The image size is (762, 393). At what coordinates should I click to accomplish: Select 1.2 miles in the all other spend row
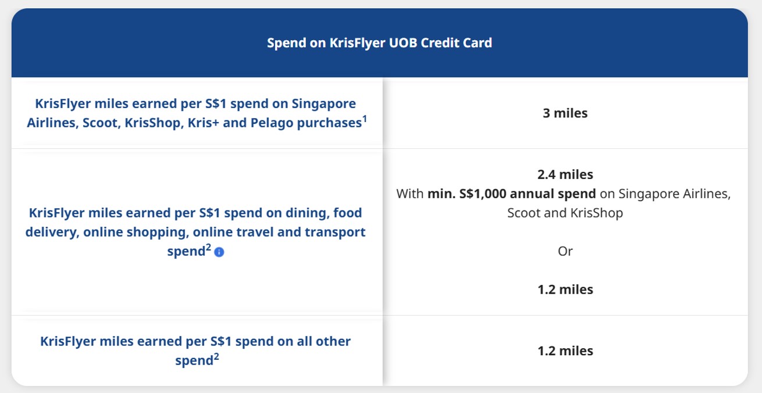(x=565, y=351)
